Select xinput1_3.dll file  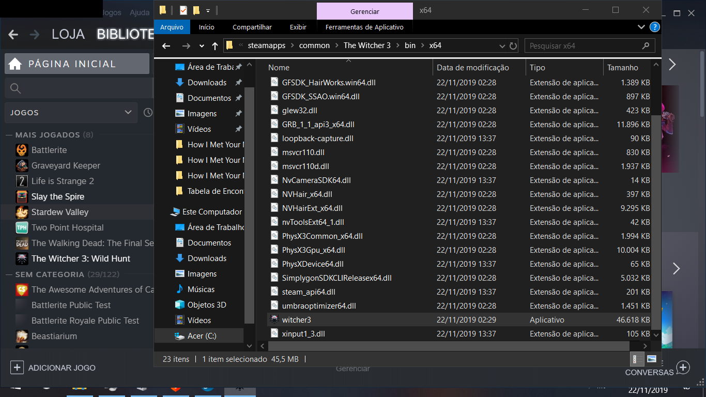[303, 334]
